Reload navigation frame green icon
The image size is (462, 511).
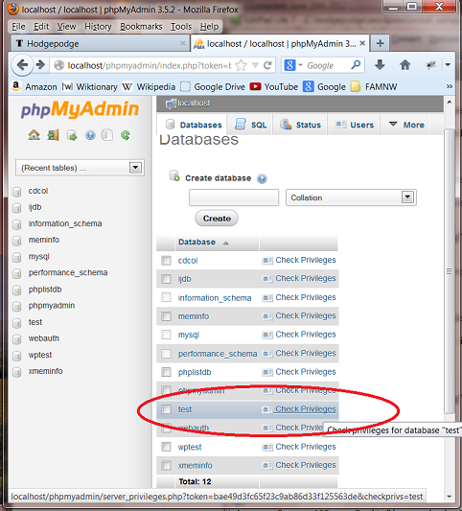pos(126,135)
